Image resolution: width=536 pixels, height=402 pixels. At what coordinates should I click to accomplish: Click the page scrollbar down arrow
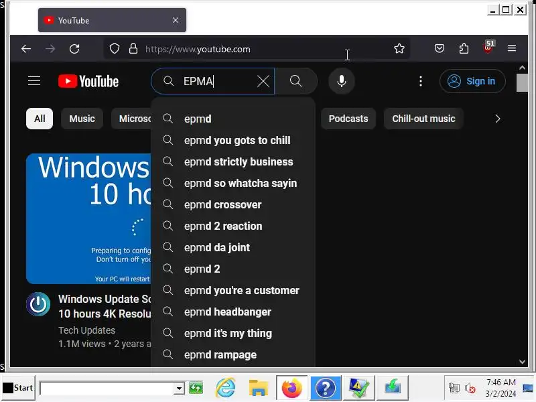pos(522,362)
